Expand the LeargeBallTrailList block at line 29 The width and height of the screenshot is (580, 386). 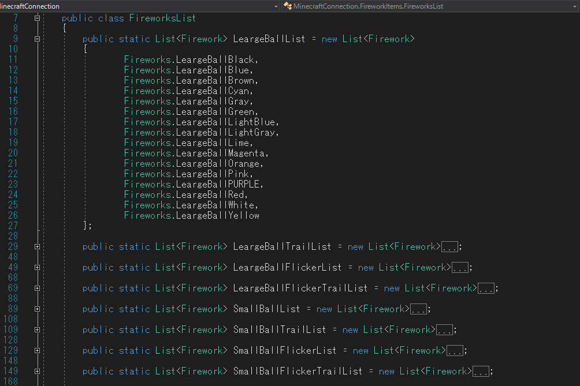click(37, 247)
